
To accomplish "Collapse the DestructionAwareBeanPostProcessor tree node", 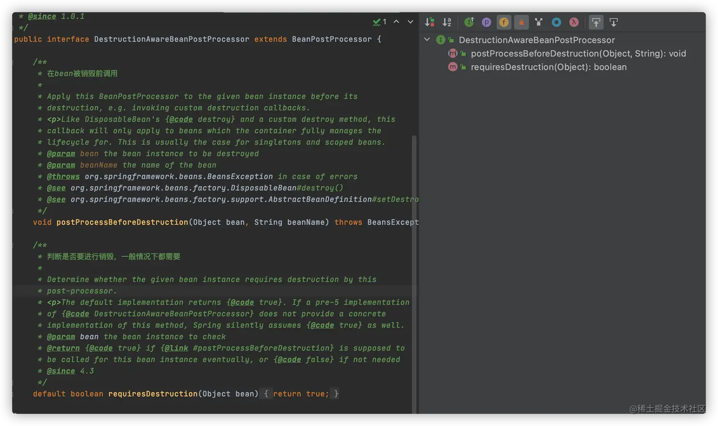I will 427,40.
